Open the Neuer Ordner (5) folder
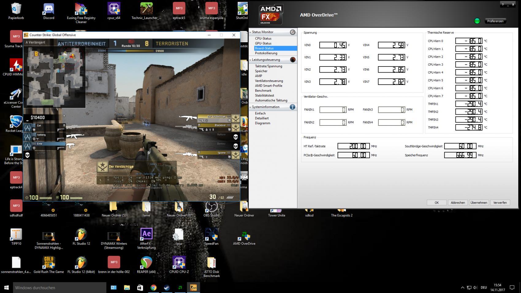 [114, 209]
